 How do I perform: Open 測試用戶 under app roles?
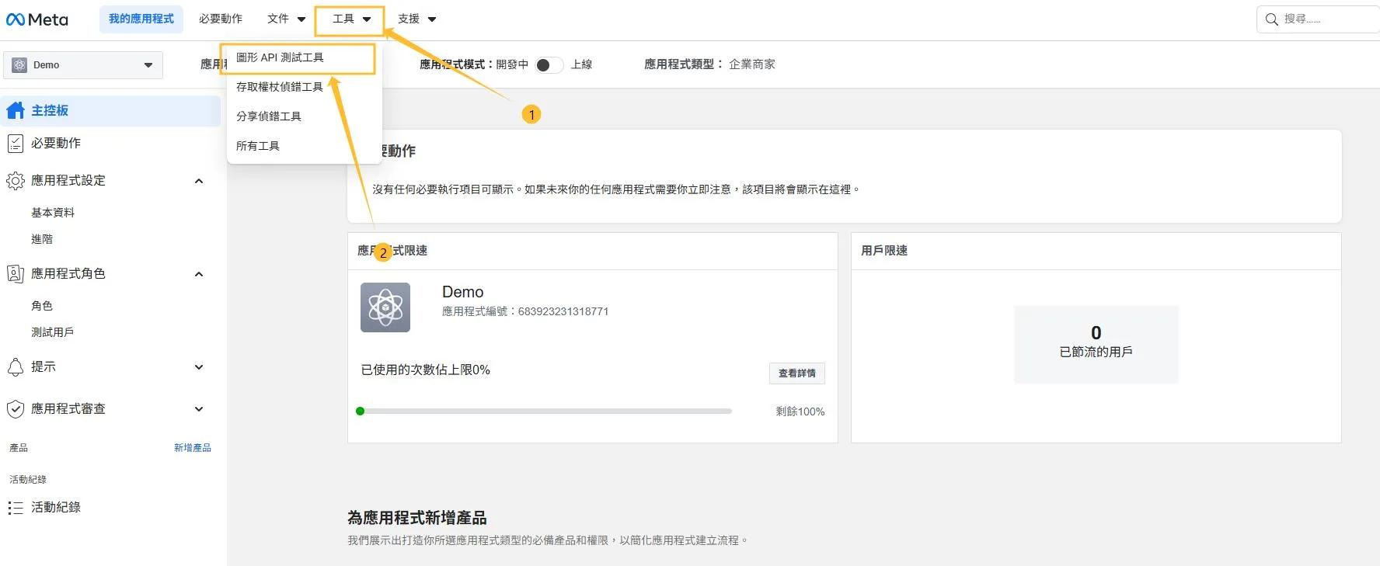pos(53,332)
